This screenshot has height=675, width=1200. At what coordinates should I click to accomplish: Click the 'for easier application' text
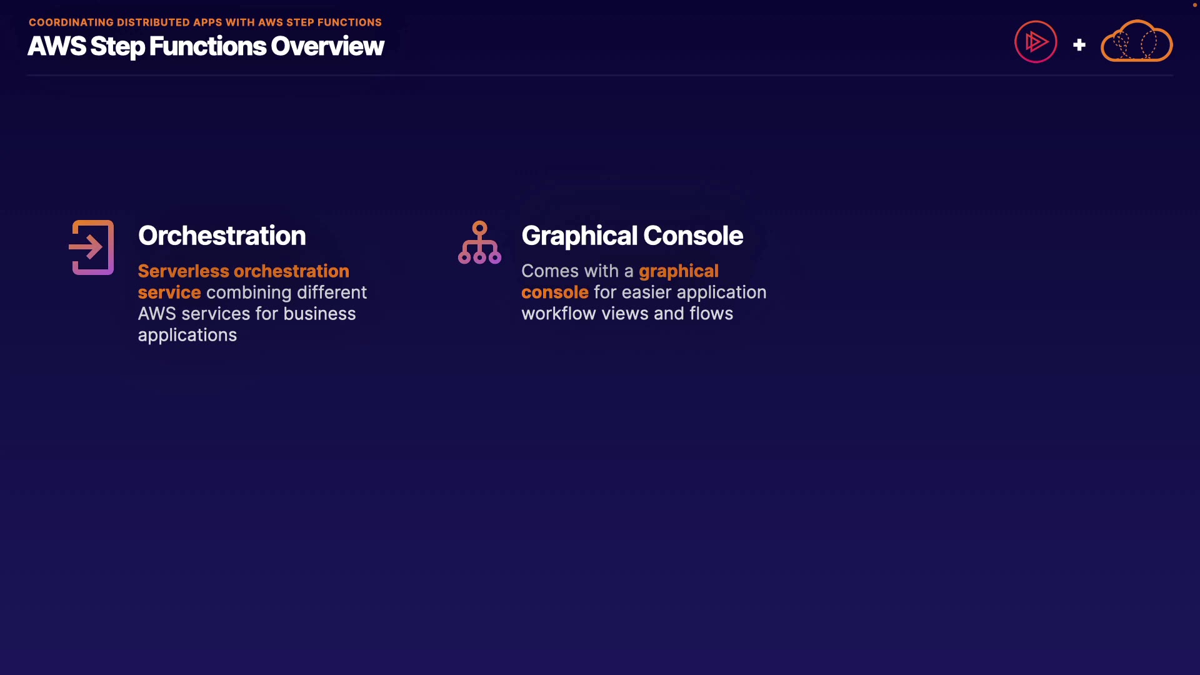[679, 292]
